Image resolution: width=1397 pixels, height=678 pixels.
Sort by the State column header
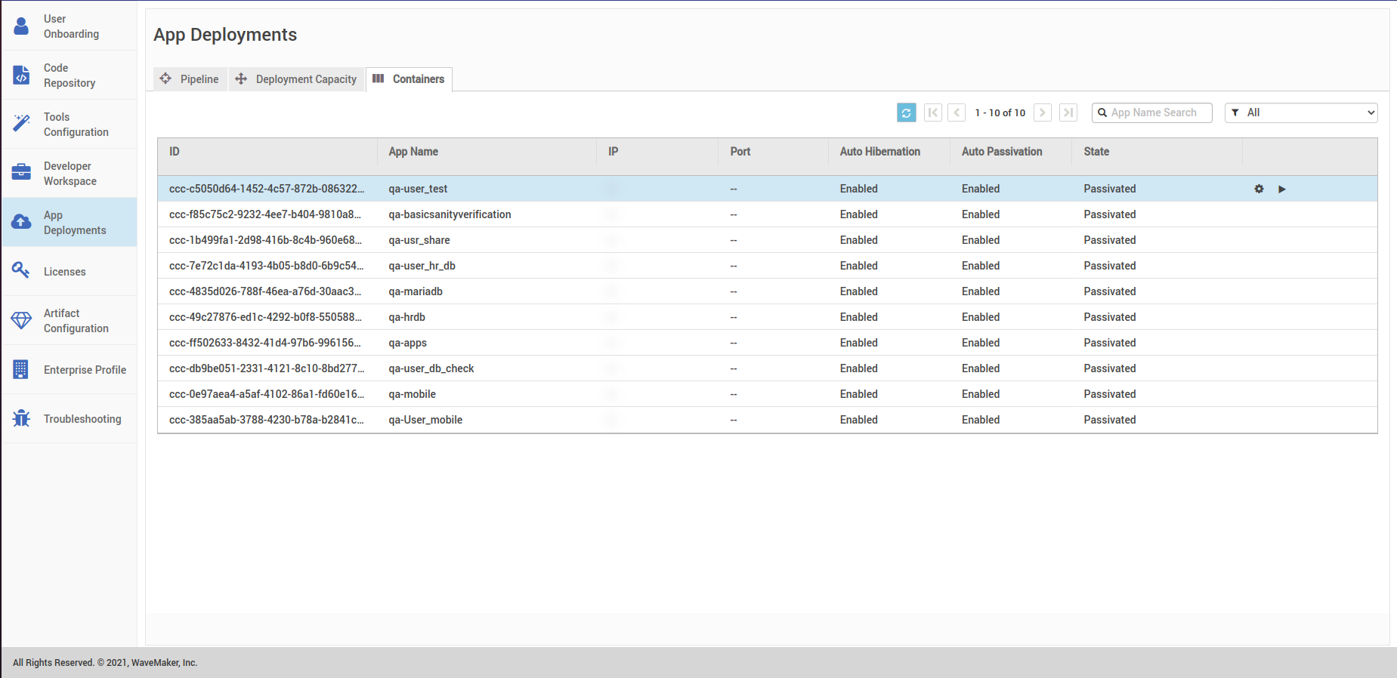pos(1096,152)
